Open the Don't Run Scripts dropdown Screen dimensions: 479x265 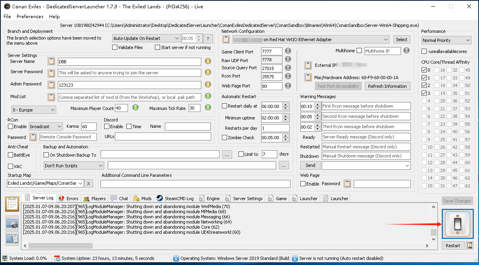[x=74, y=166]
